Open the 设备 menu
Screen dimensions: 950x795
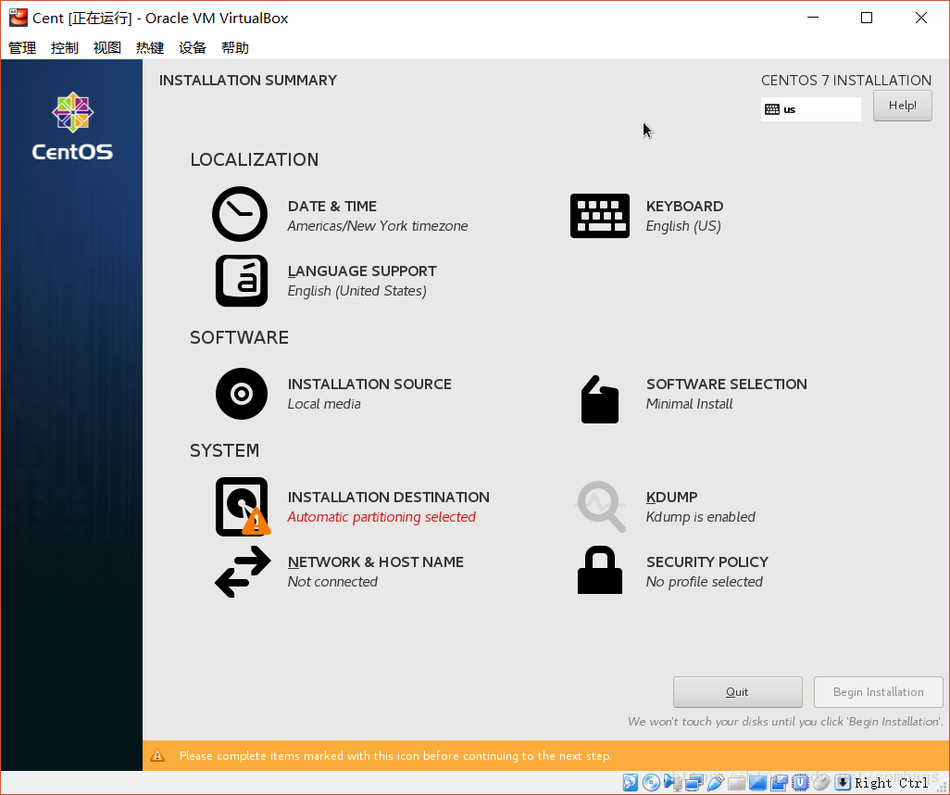click(193, 48)
